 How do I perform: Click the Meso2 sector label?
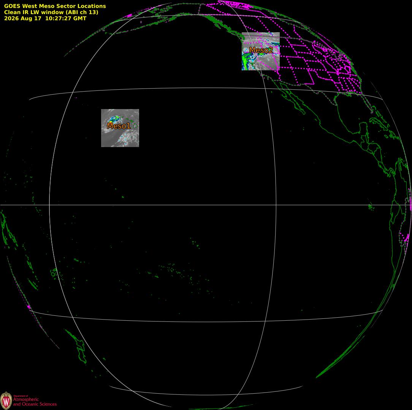coord(261,50)
